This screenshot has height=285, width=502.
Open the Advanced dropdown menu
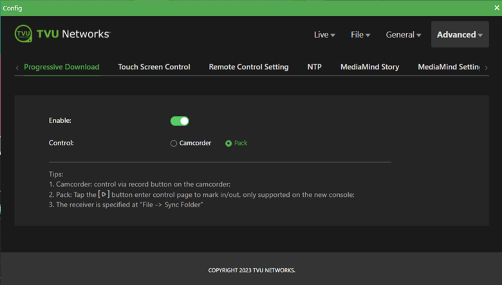point(460,35)
